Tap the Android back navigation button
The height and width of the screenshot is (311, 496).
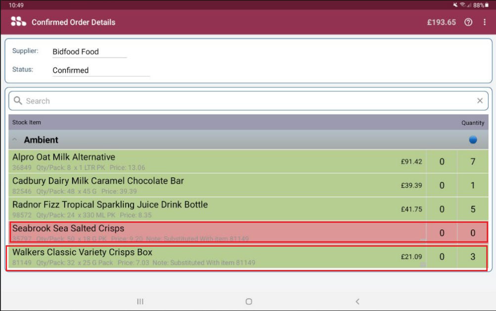click(x=358, y=301)
